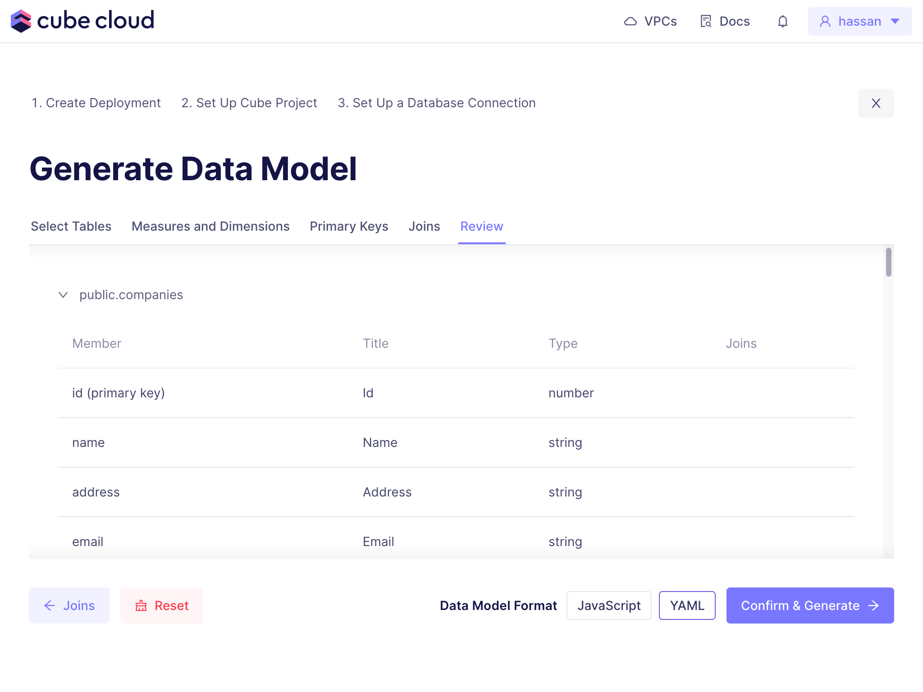Viewport: 923px width, 692px height.
Task: Click the VPCs cloud icon
Action: [630, 21]
